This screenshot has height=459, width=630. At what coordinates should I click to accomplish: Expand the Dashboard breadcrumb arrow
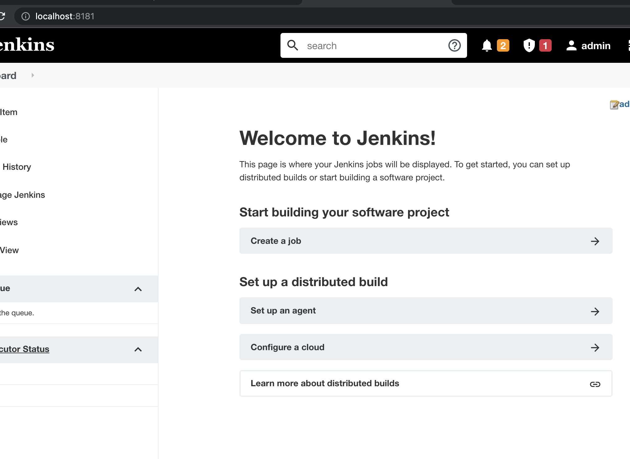33,75
